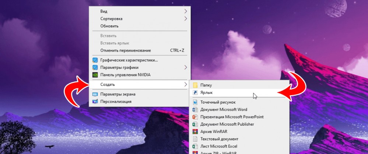The image size is (368, 154).
Task: Select Параметры графики entry
Action: (140, 68)
